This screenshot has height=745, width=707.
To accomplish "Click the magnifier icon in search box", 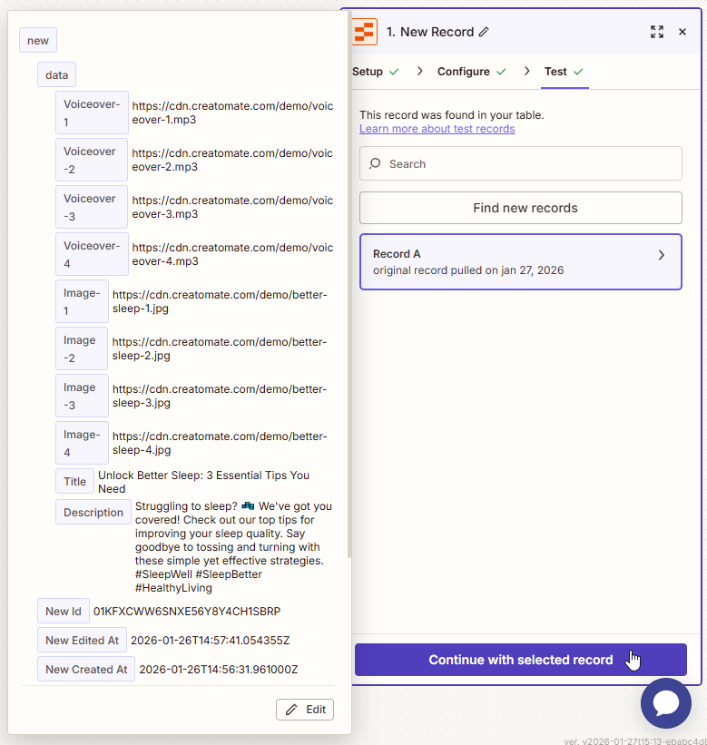I will (376, 164).
